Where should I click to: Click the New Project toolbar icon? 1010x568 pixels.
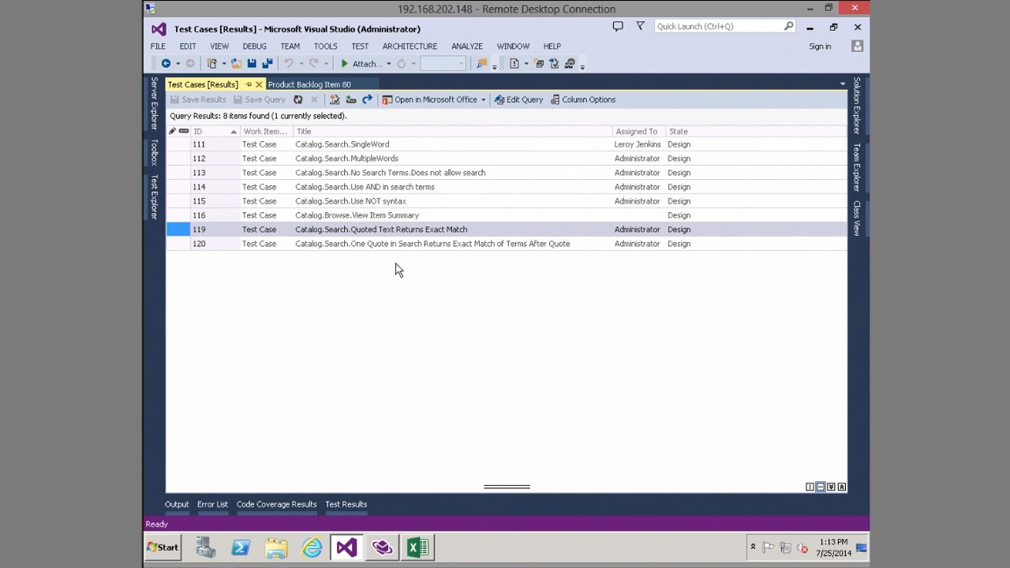pos(211,64)
